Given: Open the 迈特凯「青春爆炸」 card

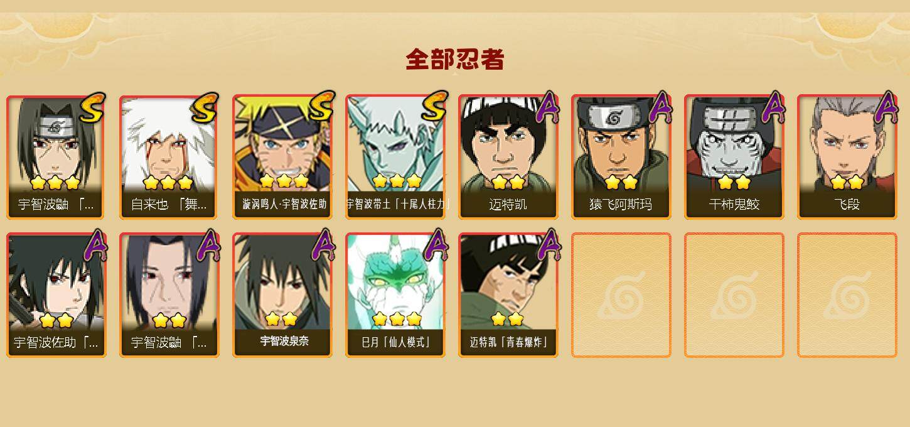Looking at the screenshot, I should click(x=508, y=295).
